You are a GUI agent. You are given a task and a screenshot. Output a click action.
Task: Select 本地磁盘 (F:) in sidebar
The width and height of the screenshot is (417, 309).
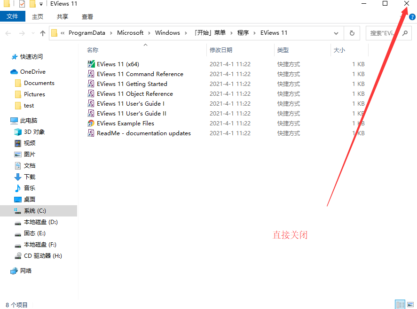point(40,245)
